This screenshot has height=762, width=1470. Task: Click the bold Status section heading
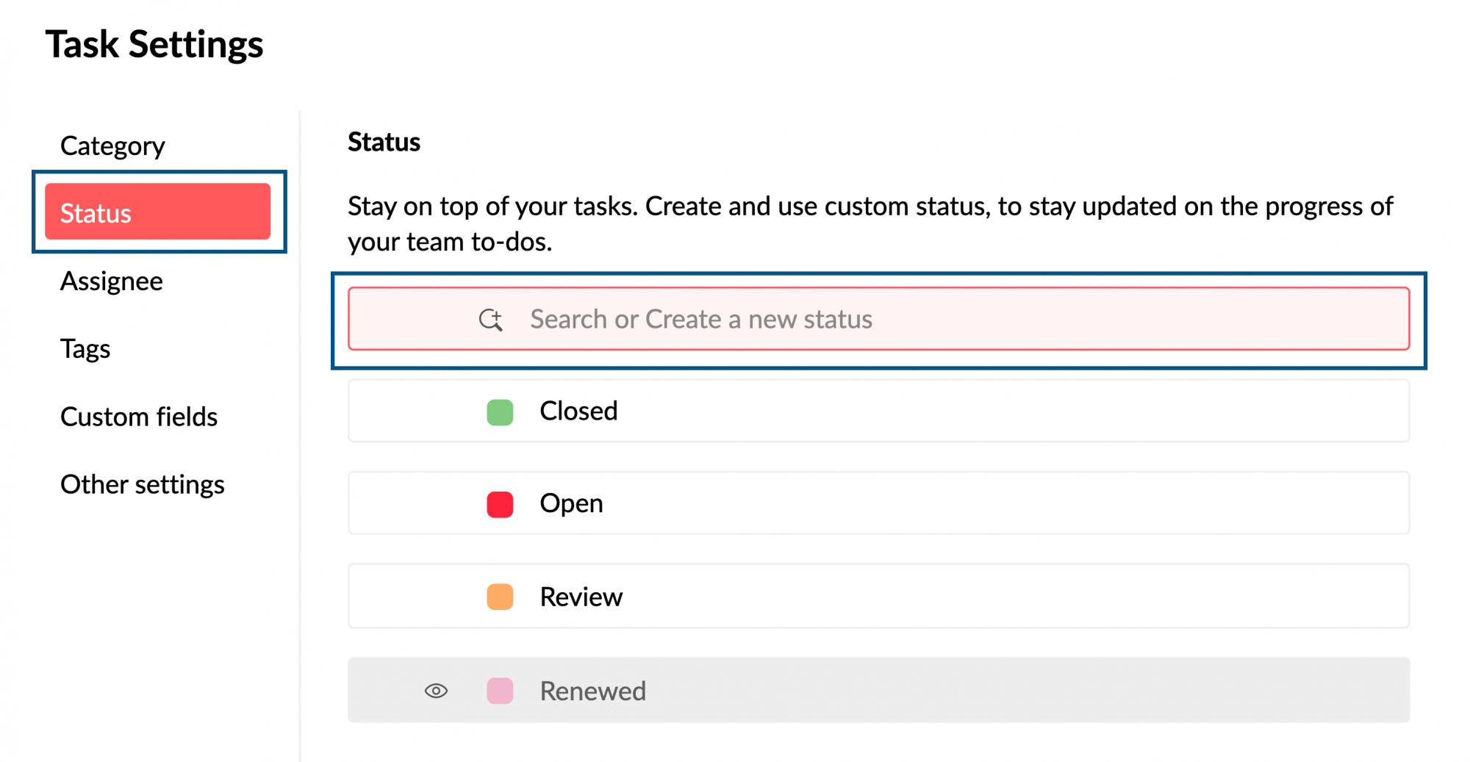coord(384,142)
